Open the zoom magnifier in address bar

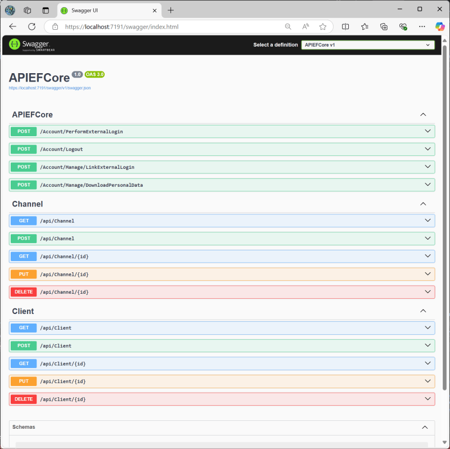[288, 26]
